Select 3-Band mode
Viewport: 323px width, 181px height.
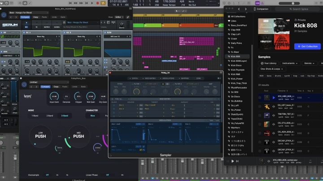click(65, 116)
